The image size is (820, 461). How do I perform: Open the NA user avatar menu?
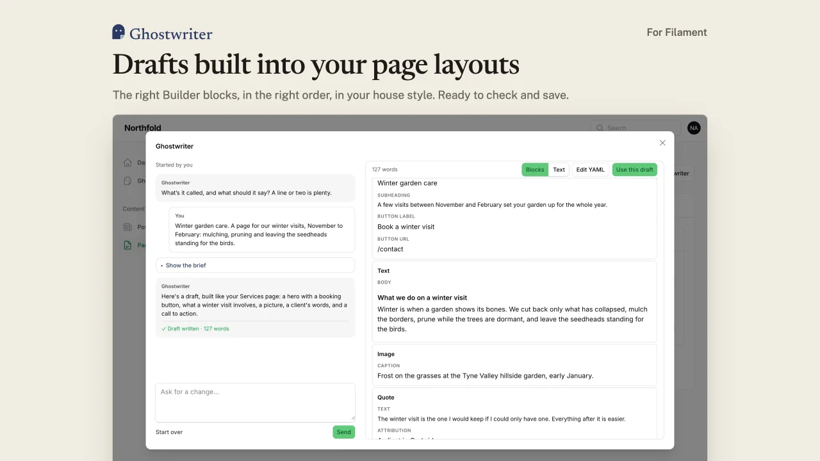point(694,128)
